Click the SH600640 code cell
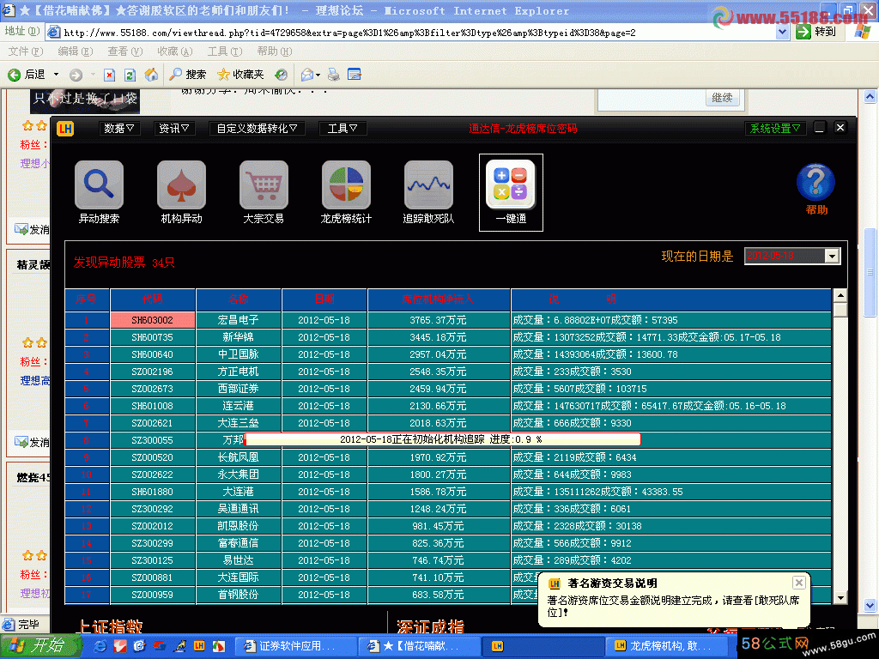 153,354
